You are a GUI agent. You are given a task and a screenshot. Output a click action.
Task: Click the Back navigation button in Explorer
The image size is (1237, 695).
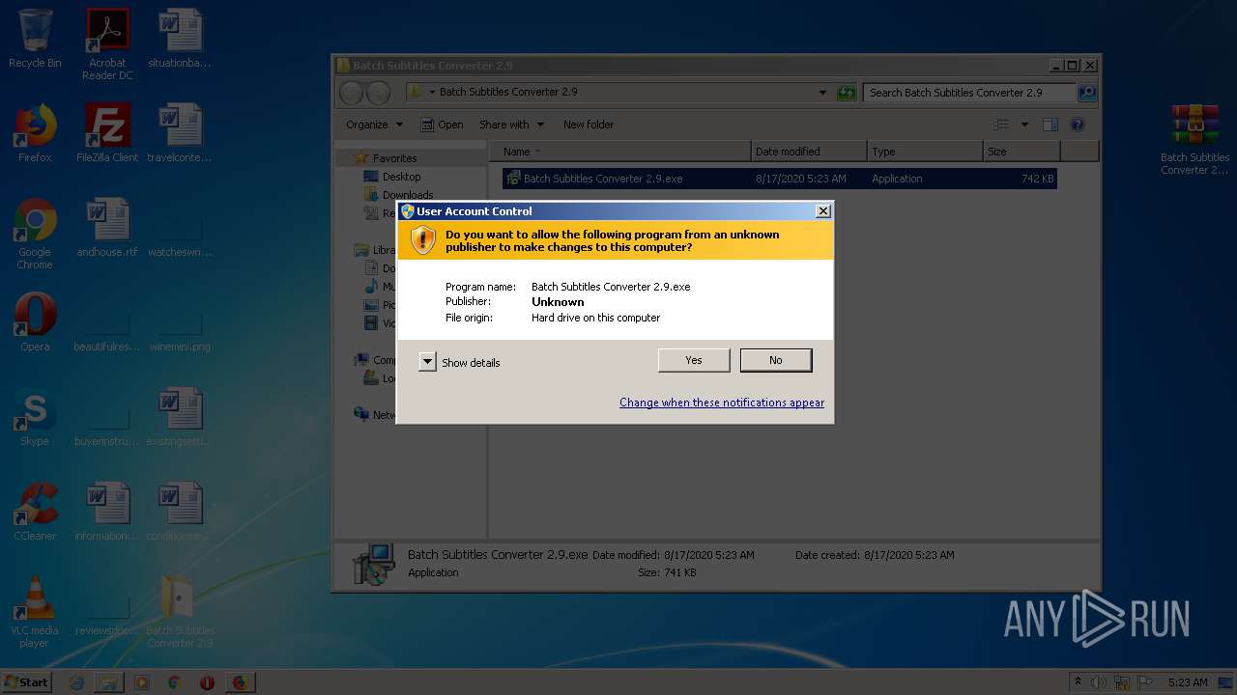click(352, 93)
